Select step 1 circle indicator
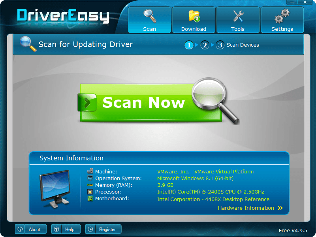 pyautogui.click(x=189, y=45)
